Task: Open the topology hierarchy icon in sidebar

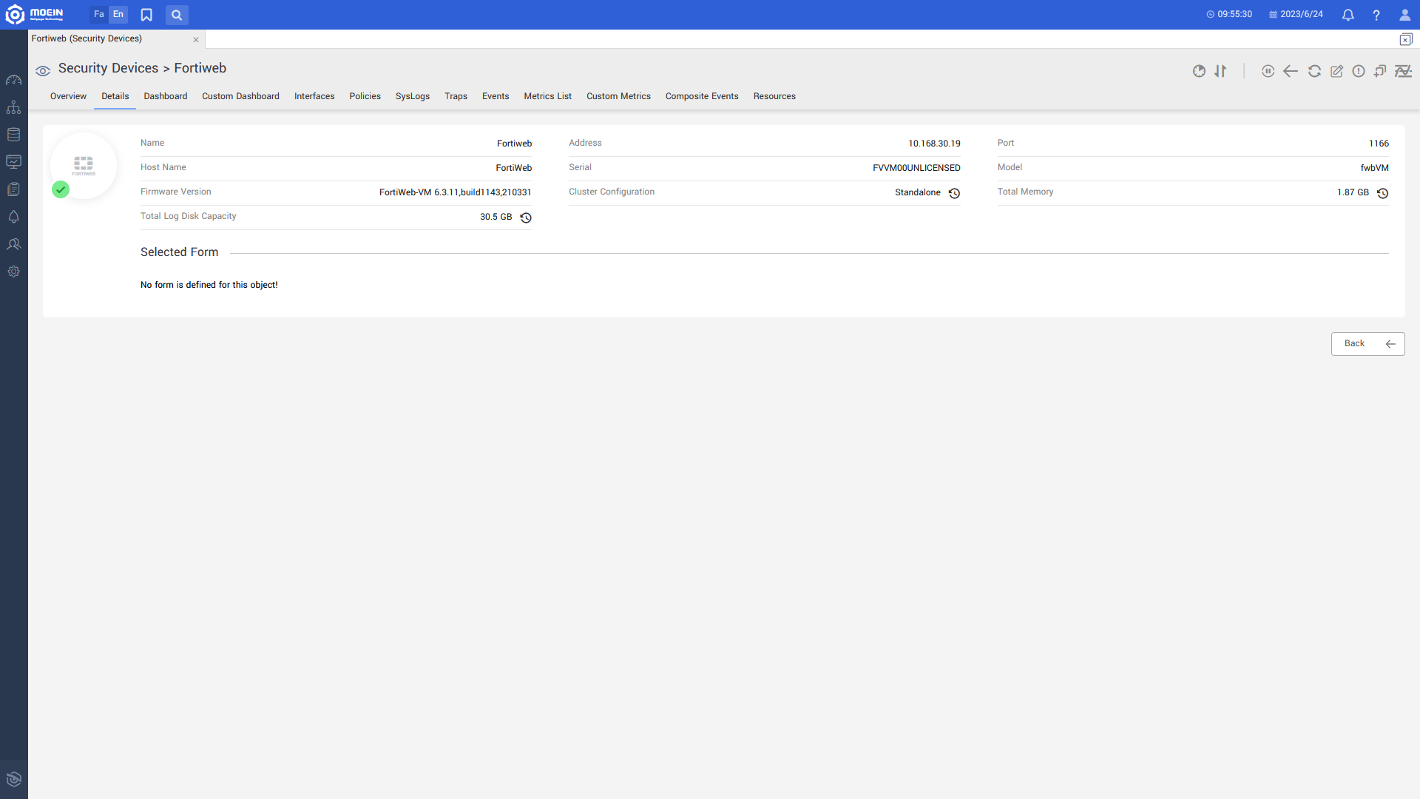Action: coord(13,107)
